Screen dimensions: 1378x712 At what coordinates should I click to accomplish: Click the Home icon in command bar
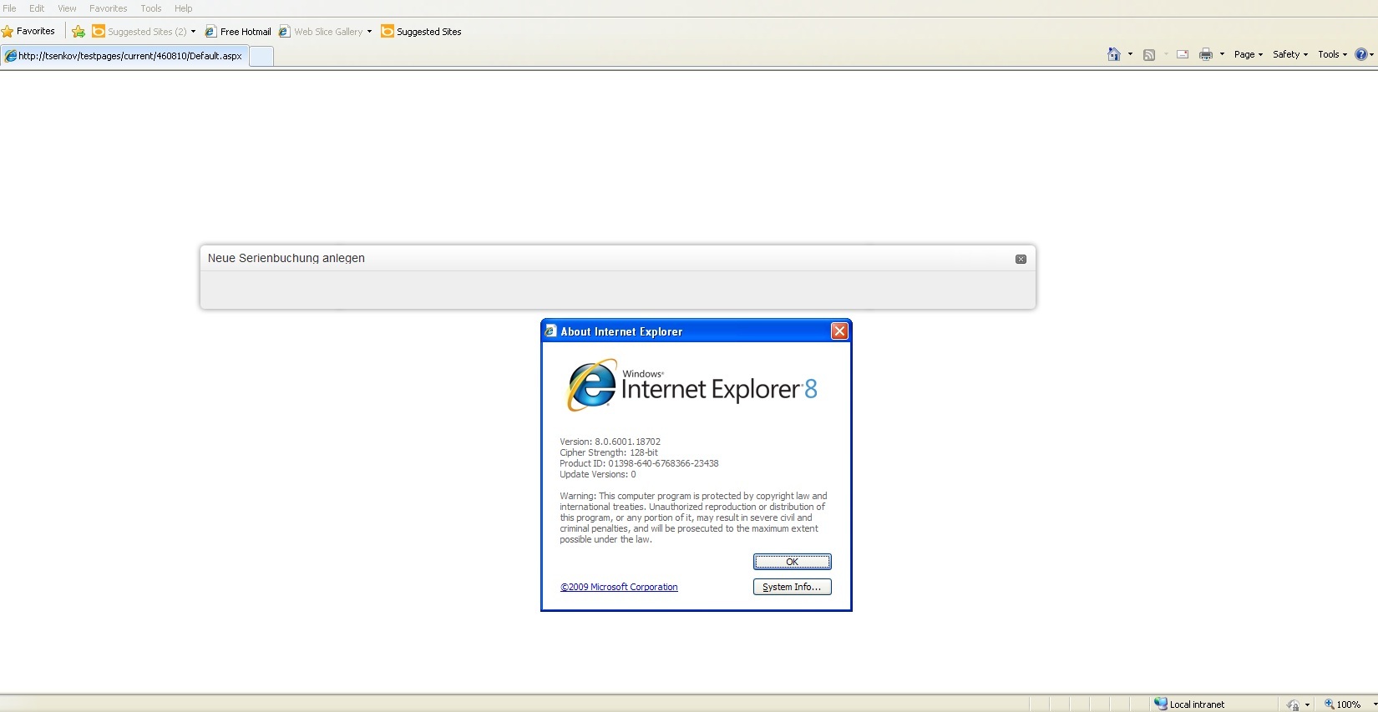point(1113,54)
